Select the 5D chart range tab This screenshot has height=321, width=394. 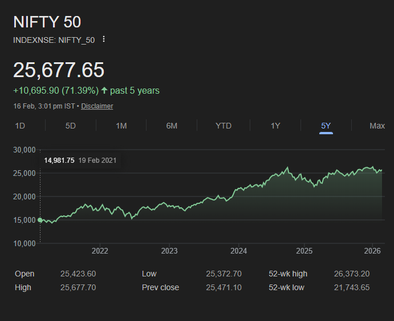pyautogui.click(x=71, y=126)
